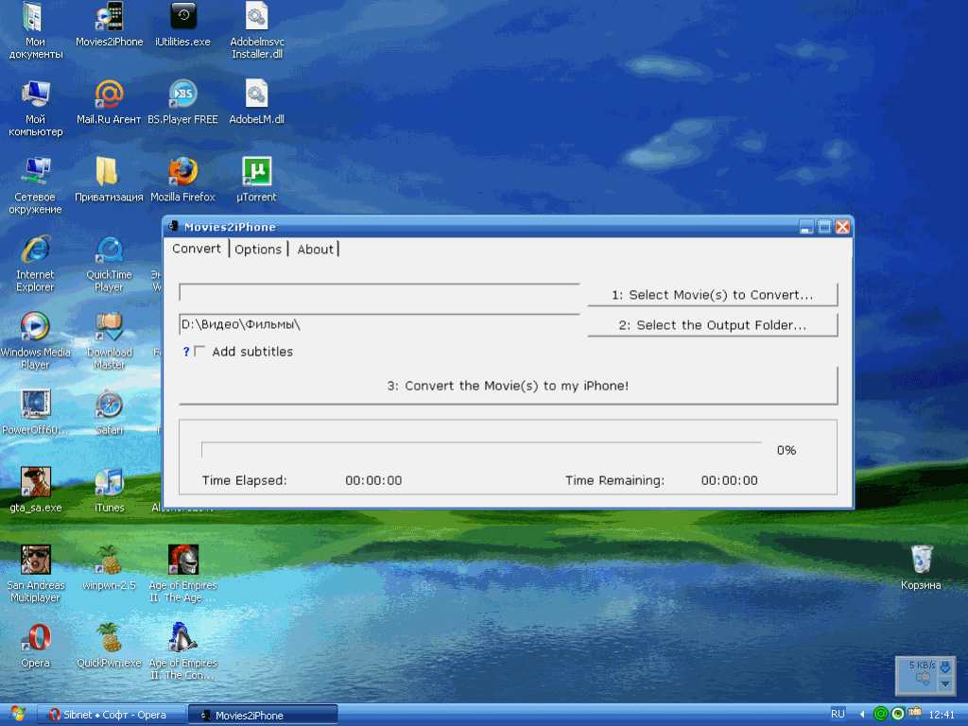Click the conversion progress bar
The height and width of the screenshot is (726, 968).
click(481, 450)
